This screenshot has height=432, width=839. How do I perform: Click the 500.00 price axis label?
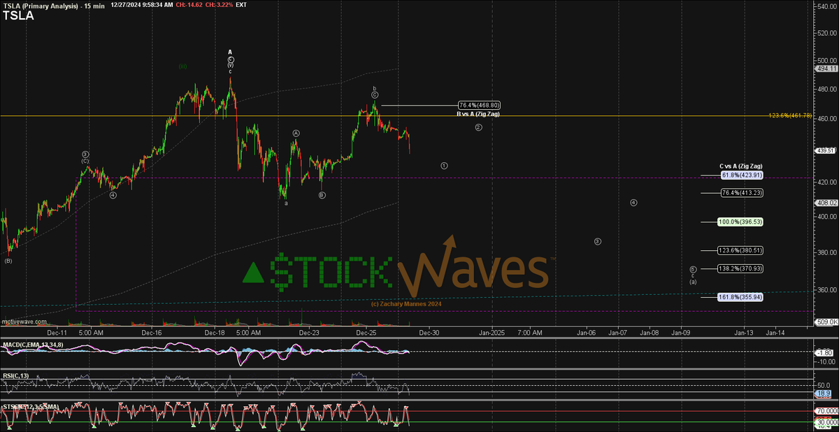(826, 60)
